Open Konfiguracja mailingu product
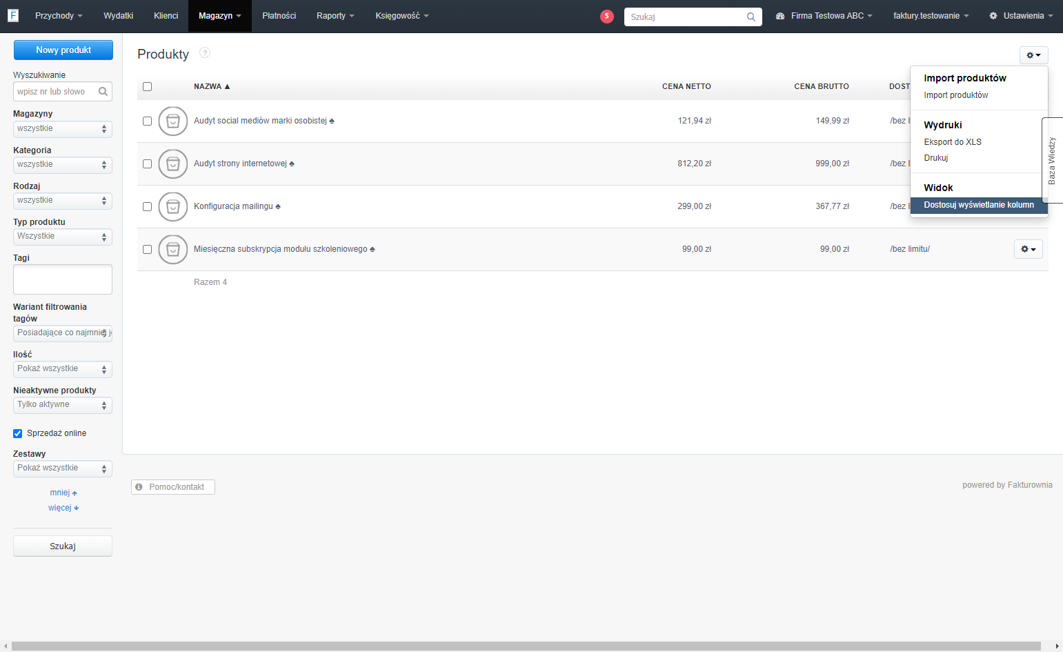Image resolution: width=1063 pixels, height=652 pixels. coord(233,206)
